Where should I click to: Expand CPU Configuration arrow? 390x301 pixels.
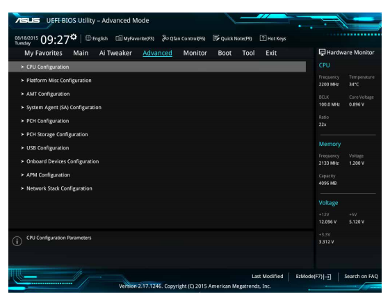(x=22, y=67)
